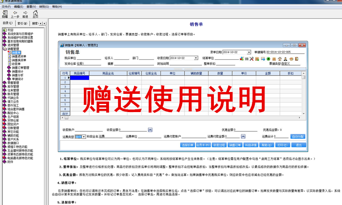This screenshot has width=342, height=205.
Task: Click the tab strip right scroll arrow
Action: (x=46, y=23)
